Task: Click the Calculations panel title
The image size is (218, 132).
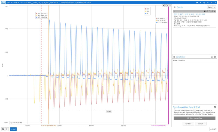Action: [181, 57]
